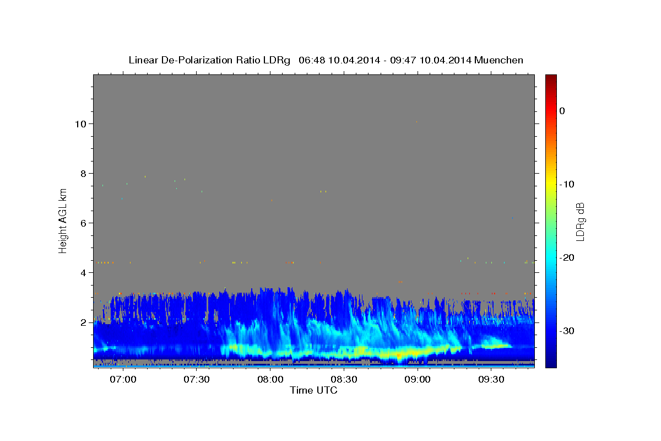Click the 'Muenchen' location label in title

499,60
